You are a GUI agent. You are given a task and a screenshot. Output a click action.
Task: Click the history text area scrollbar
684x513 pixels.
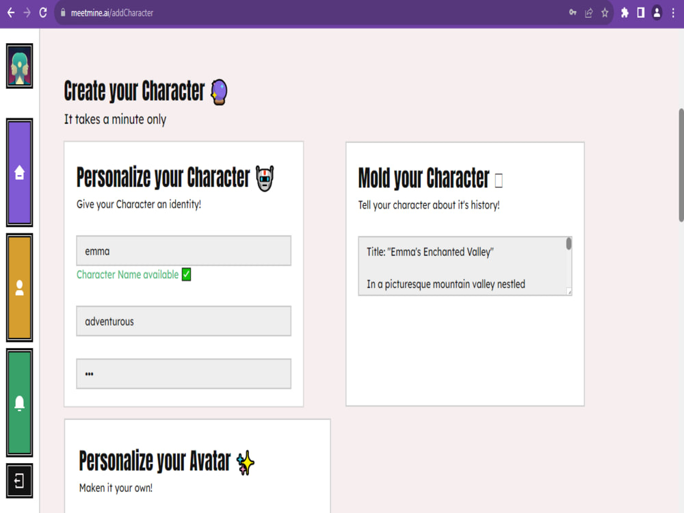point(569,244)
